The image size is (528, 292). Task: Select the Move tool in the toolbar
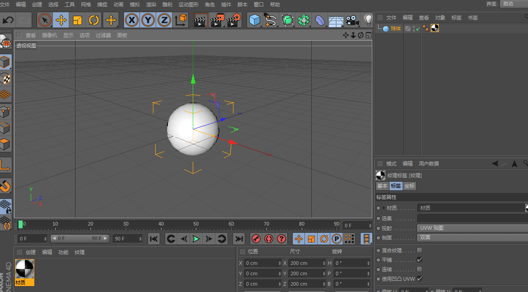[x=61, y=20]
